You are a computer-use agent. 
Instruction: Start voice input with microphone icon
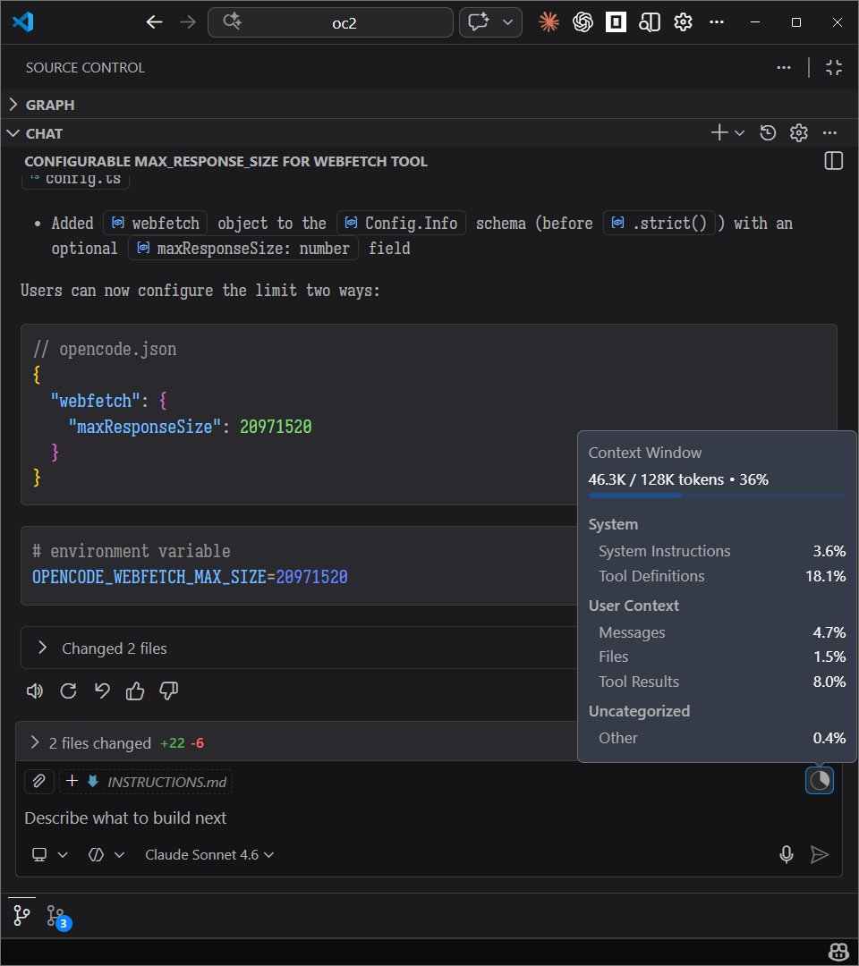click(x=787, y=854)
